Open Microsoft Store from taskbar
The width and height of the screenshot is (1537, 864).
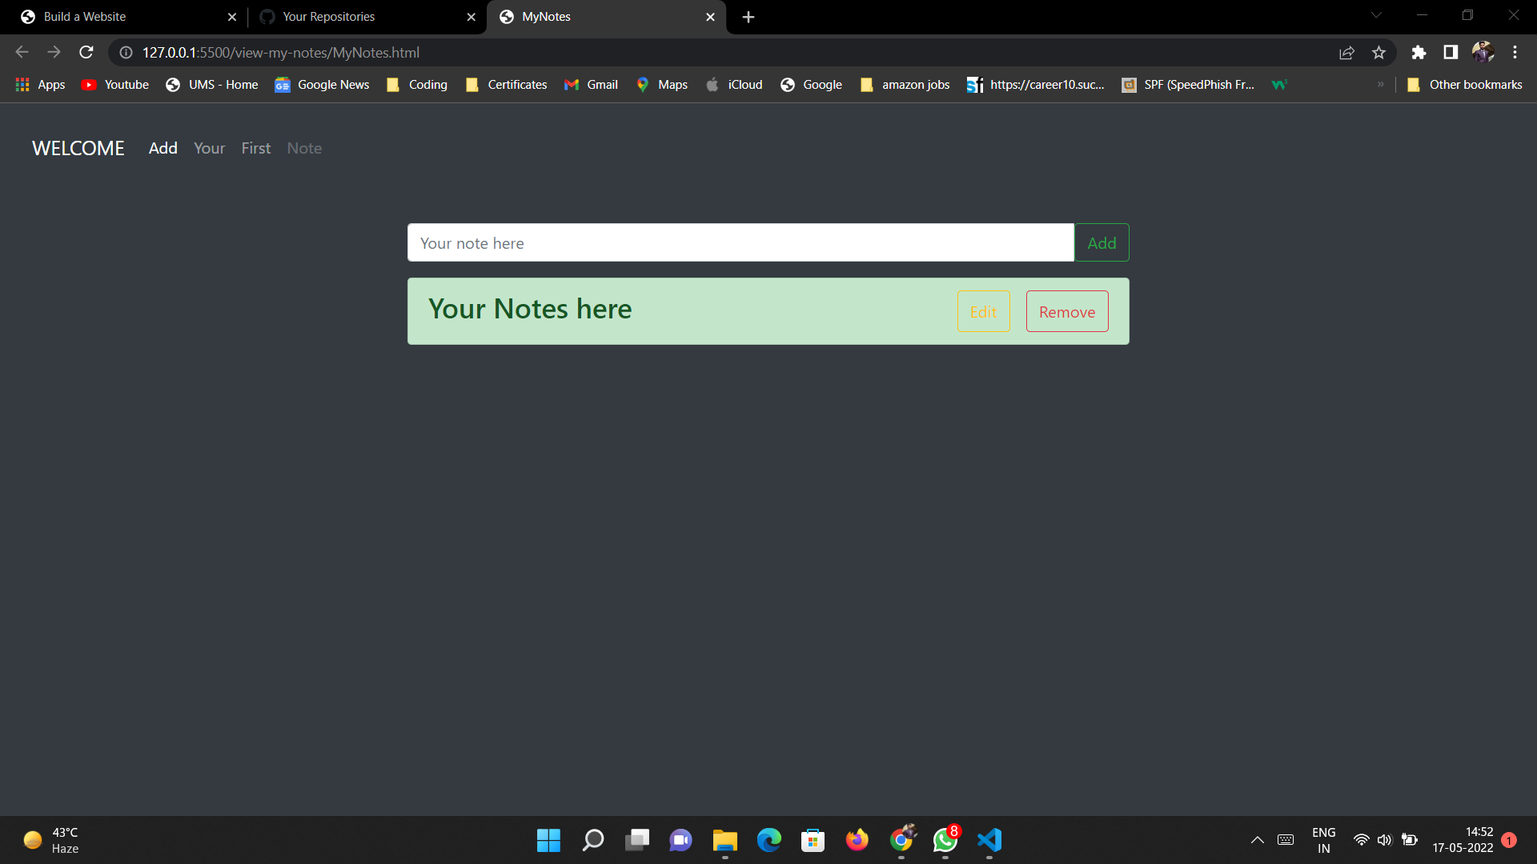[813, 840]
